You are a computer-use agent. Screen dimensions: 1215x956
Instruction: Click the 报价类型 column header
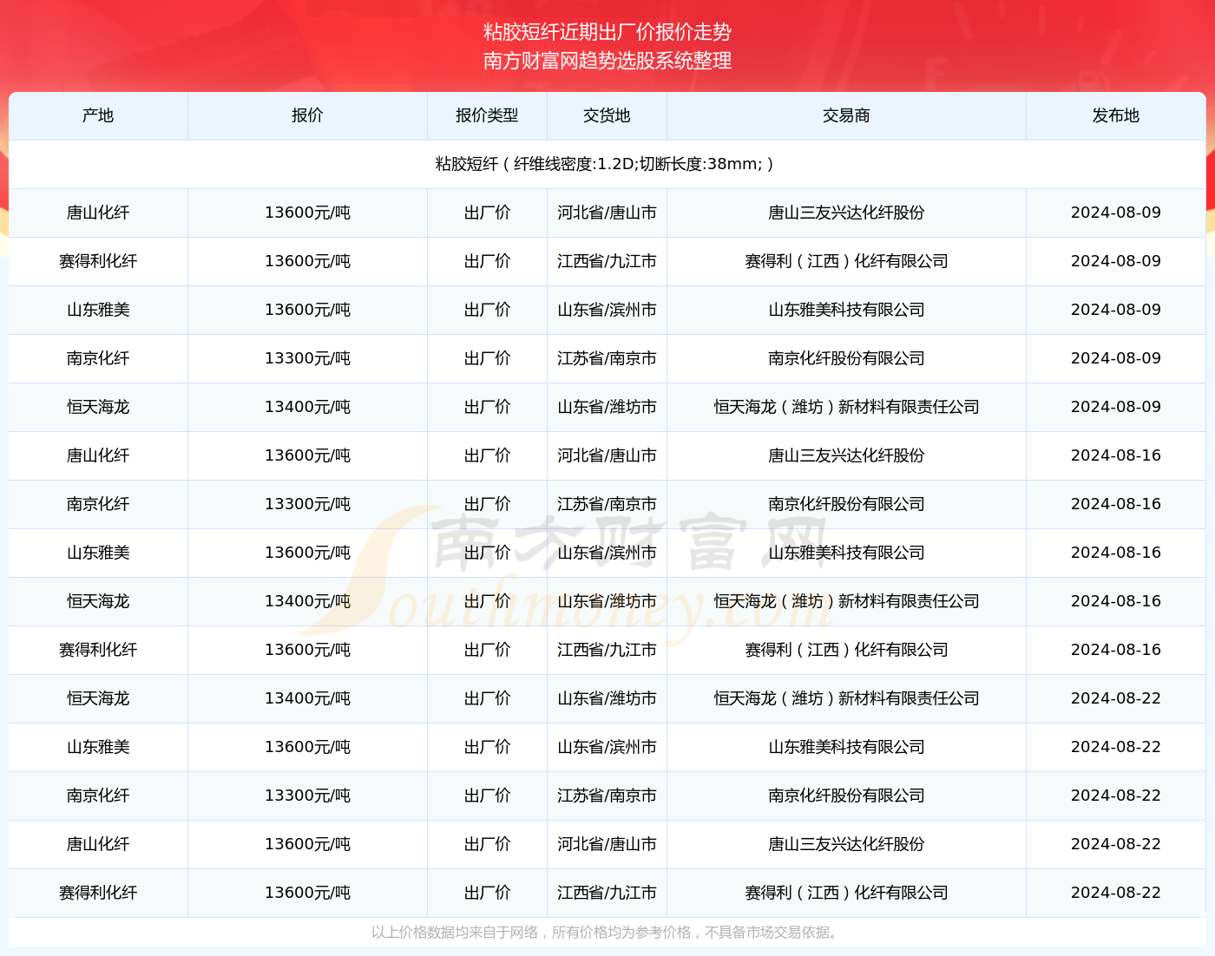(487, 115)
